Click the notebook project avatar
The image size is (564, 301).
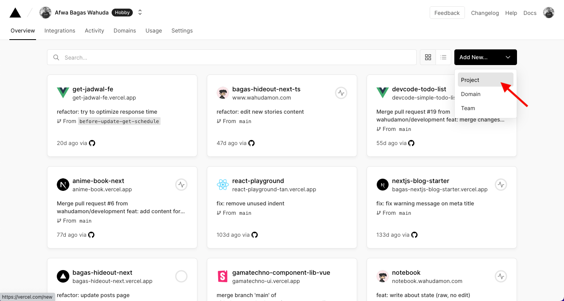pyautogui.click(x=383, y=276)
